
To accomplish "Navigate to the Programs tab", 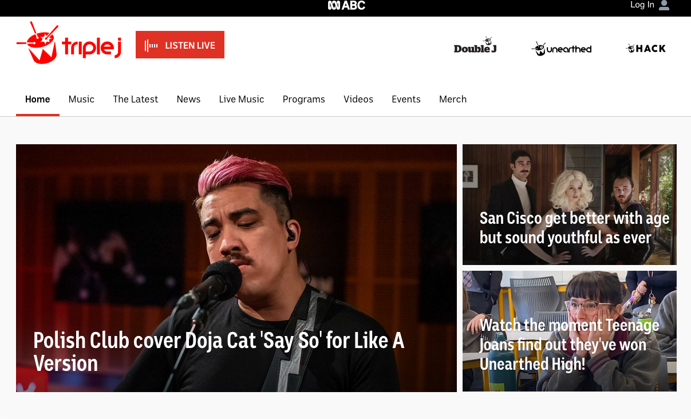I will point(304,99).
